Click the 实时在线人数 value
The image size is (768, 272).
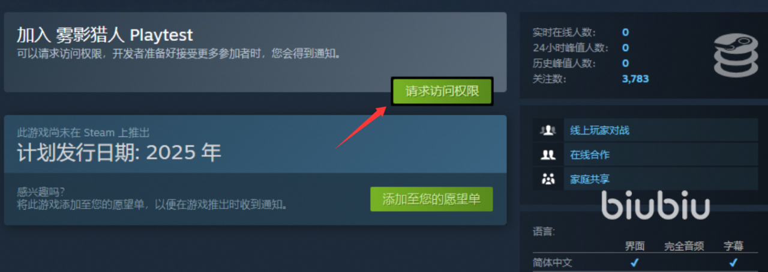tap(625, 32)
